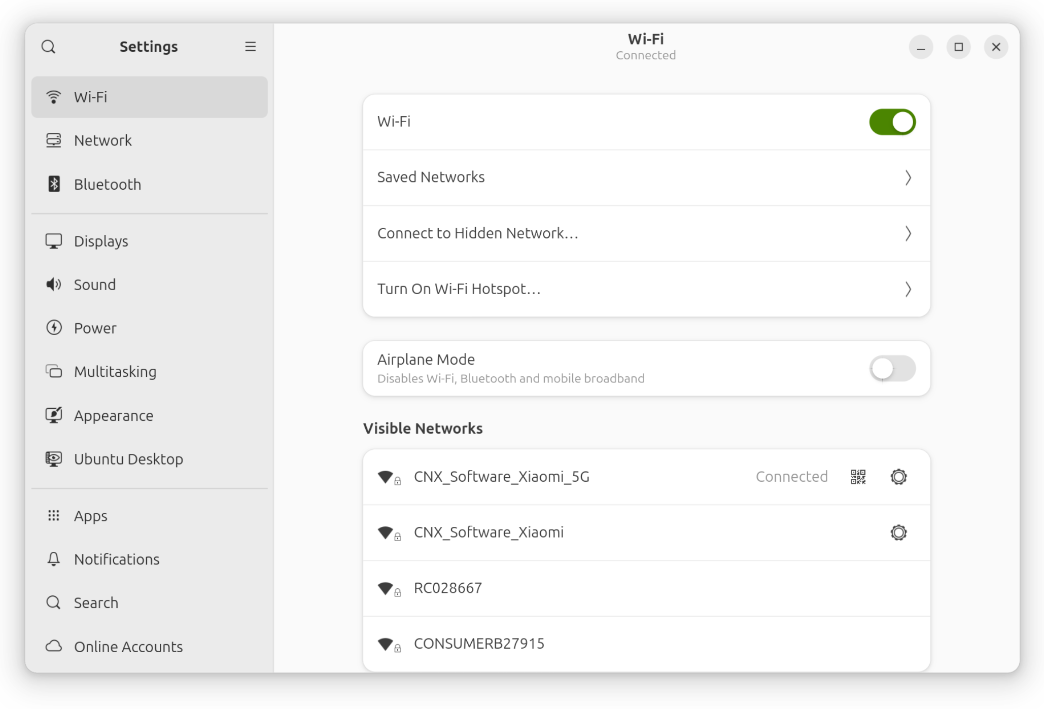Viewport: 1044px width, 709px height.
Task: Connect to the CONSUMERB27915 network
Action: point(479,644)
